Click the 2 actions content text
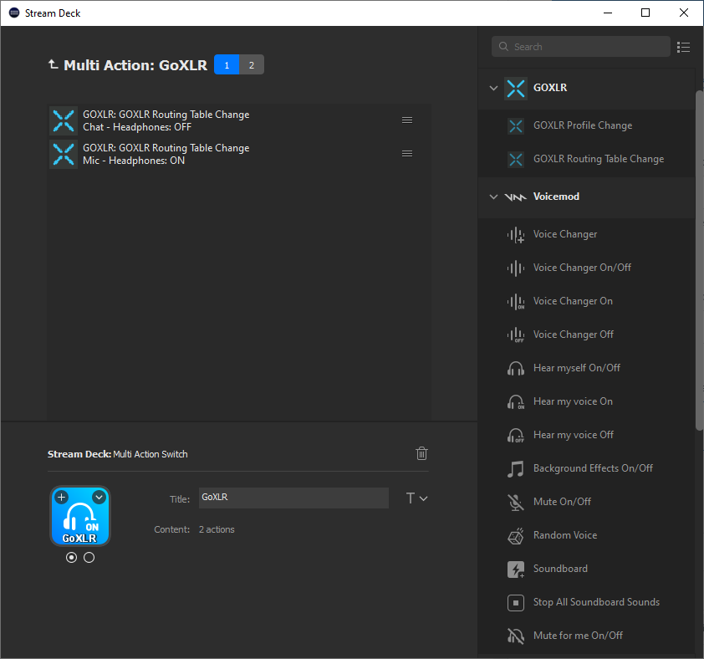This screenshot has height=659, width=704. point(217,529)
